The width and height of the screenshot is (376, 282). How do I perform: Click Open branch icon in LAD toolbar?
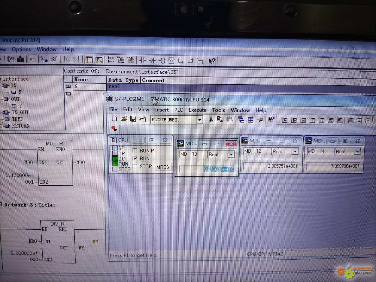point(181,61)
